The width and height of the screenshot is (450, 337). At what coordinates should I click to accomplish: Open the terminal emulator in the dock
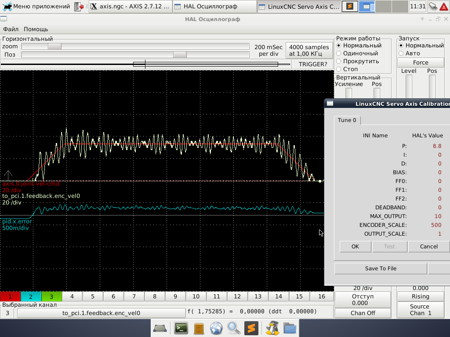pyautogui.click(x=181, y=328)
